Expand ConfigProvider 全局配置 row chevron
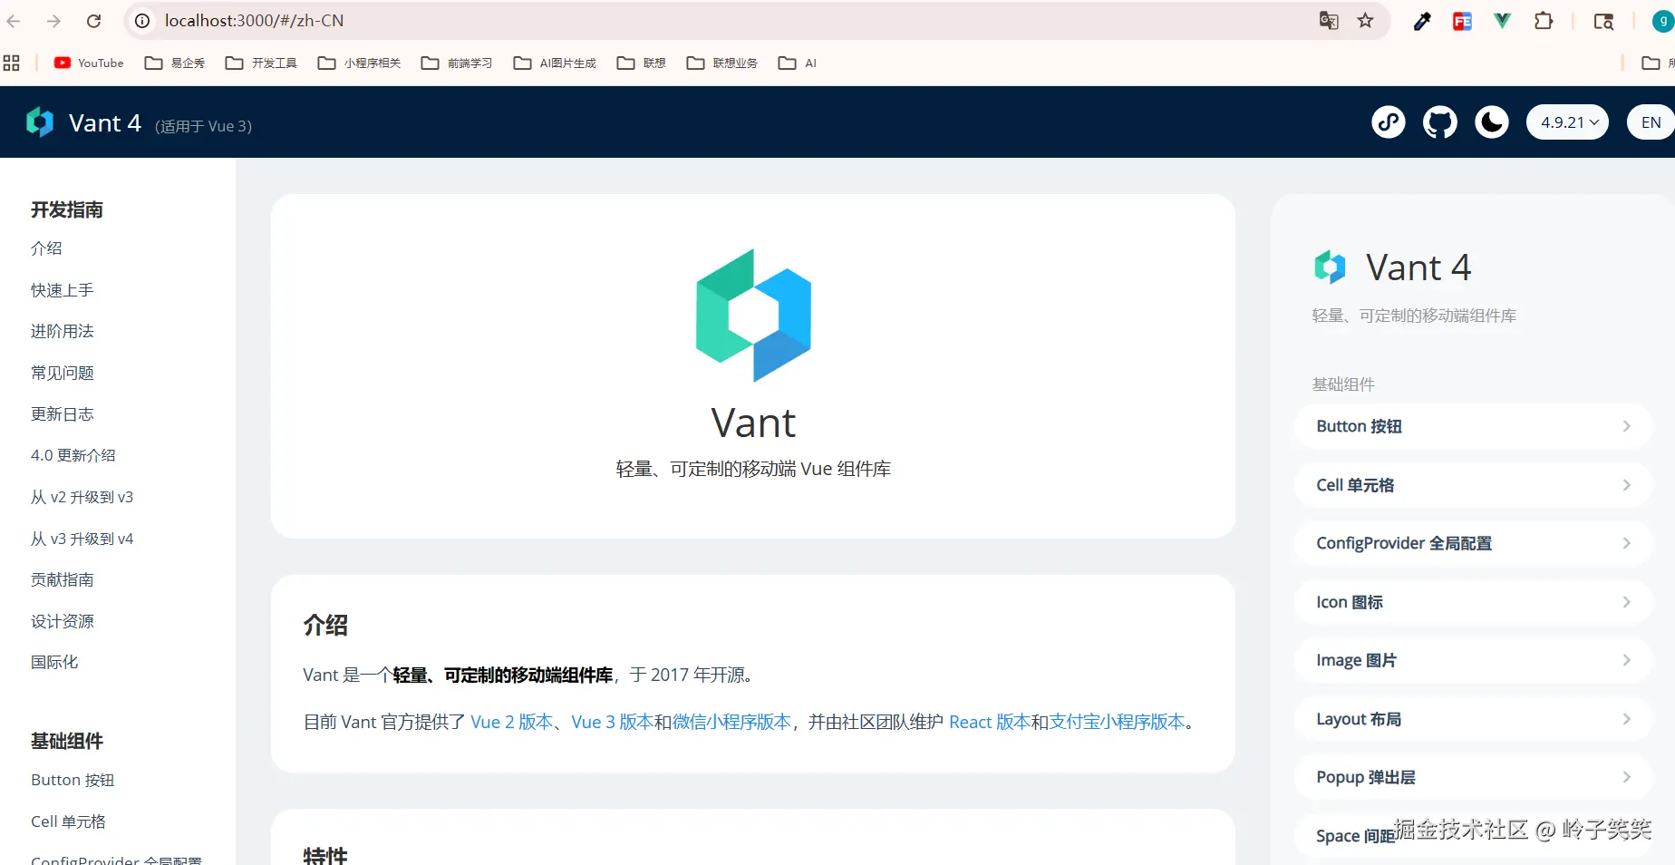Screen dimensions: 1675x865 click(x=1627, y=543)
